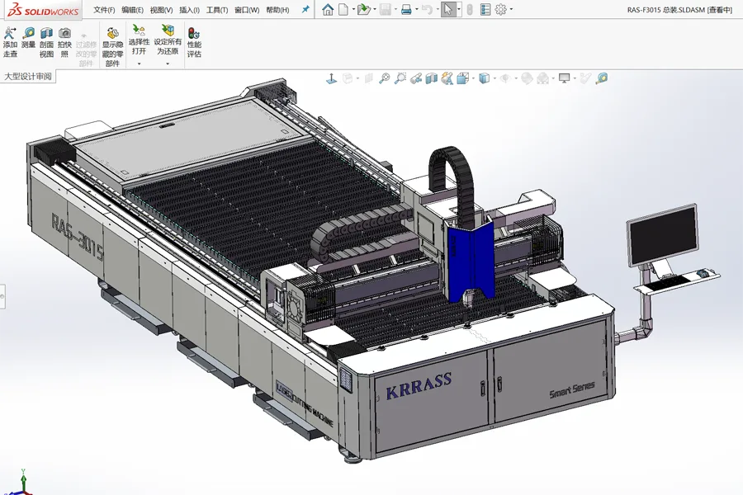
Task: Open the 帮助(H) menu
Action: pos(277,9)
